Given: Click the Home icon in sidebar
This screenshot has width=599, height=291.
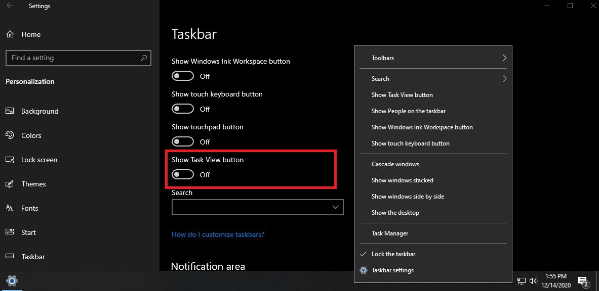Looking at the screenshot, I should tap(10, 34).
